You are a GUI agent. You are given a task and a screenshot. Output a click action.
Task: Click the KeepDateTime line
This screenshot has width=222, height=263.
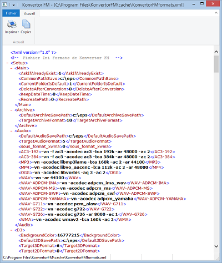click(x=55, y=94)
